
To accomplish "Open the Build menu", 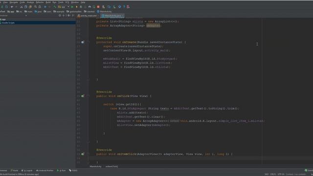I will pyautogui.click(x=48, y=2).
